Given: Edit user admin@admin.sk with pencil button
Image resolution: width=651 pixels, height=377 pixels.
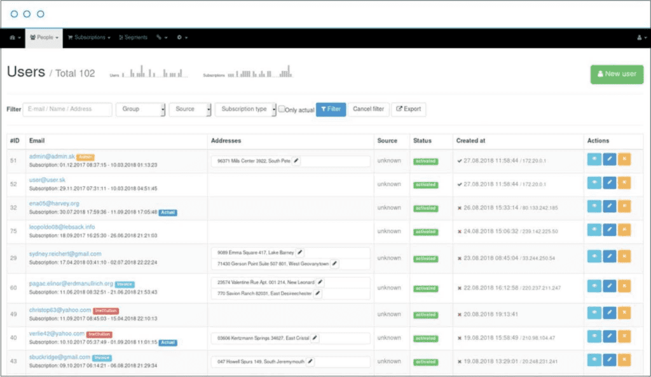Looking at the screenshot, I should (610, 160).
